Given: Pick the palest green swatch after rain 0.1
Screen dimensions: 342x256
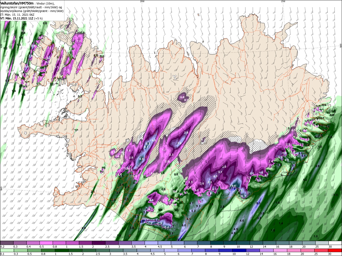Looking at the screenshot, I should point(7,250).
